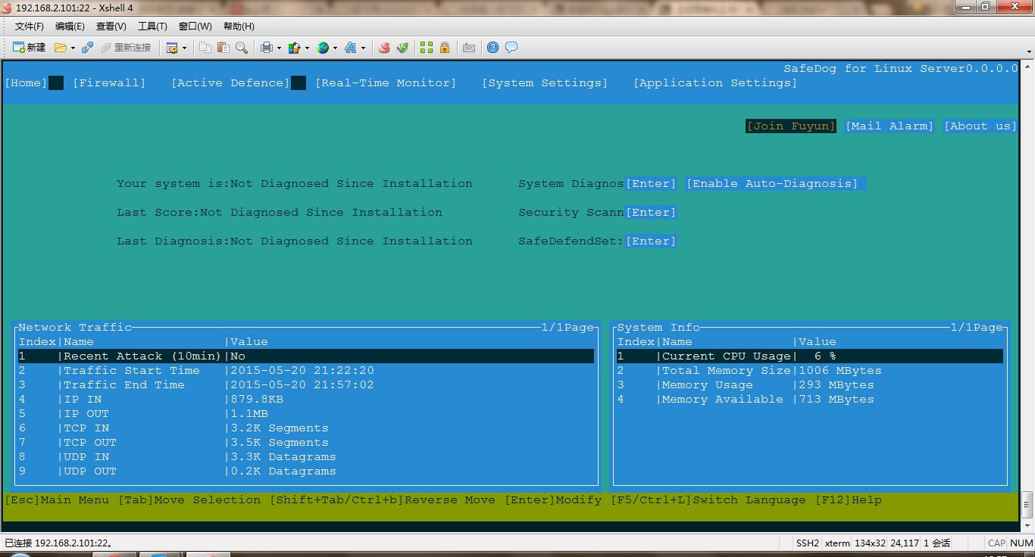Open the folder icon for sessions
The width and height of the screenshot is (1035, 557).
coord(60,48)
